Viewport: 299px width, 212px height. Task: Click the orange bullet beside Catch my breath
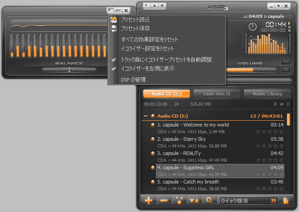(152, 182)
